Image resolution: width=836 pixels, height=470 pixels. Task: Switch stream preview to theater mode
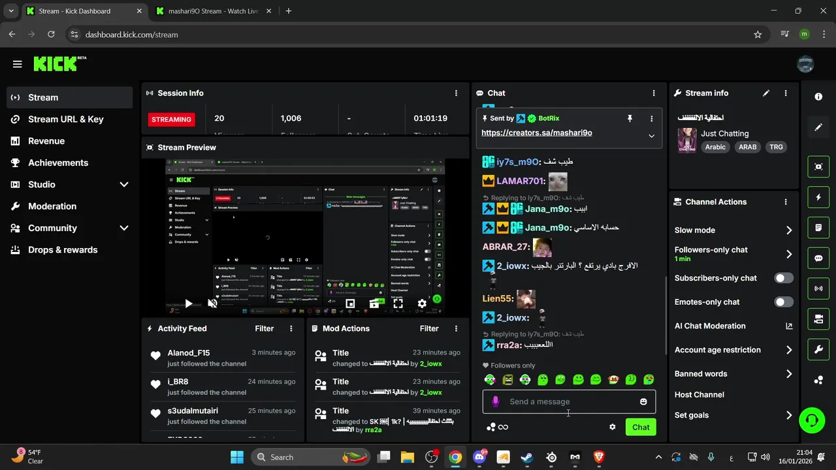[x=374, y=304]
